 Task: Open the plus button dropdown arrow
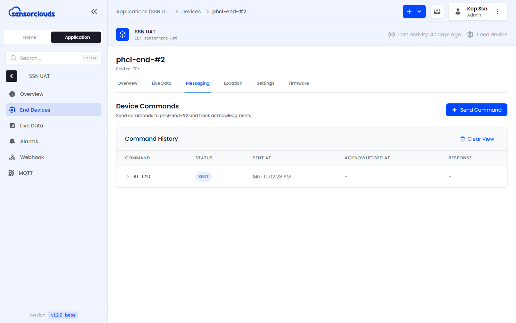coord(419,11)
